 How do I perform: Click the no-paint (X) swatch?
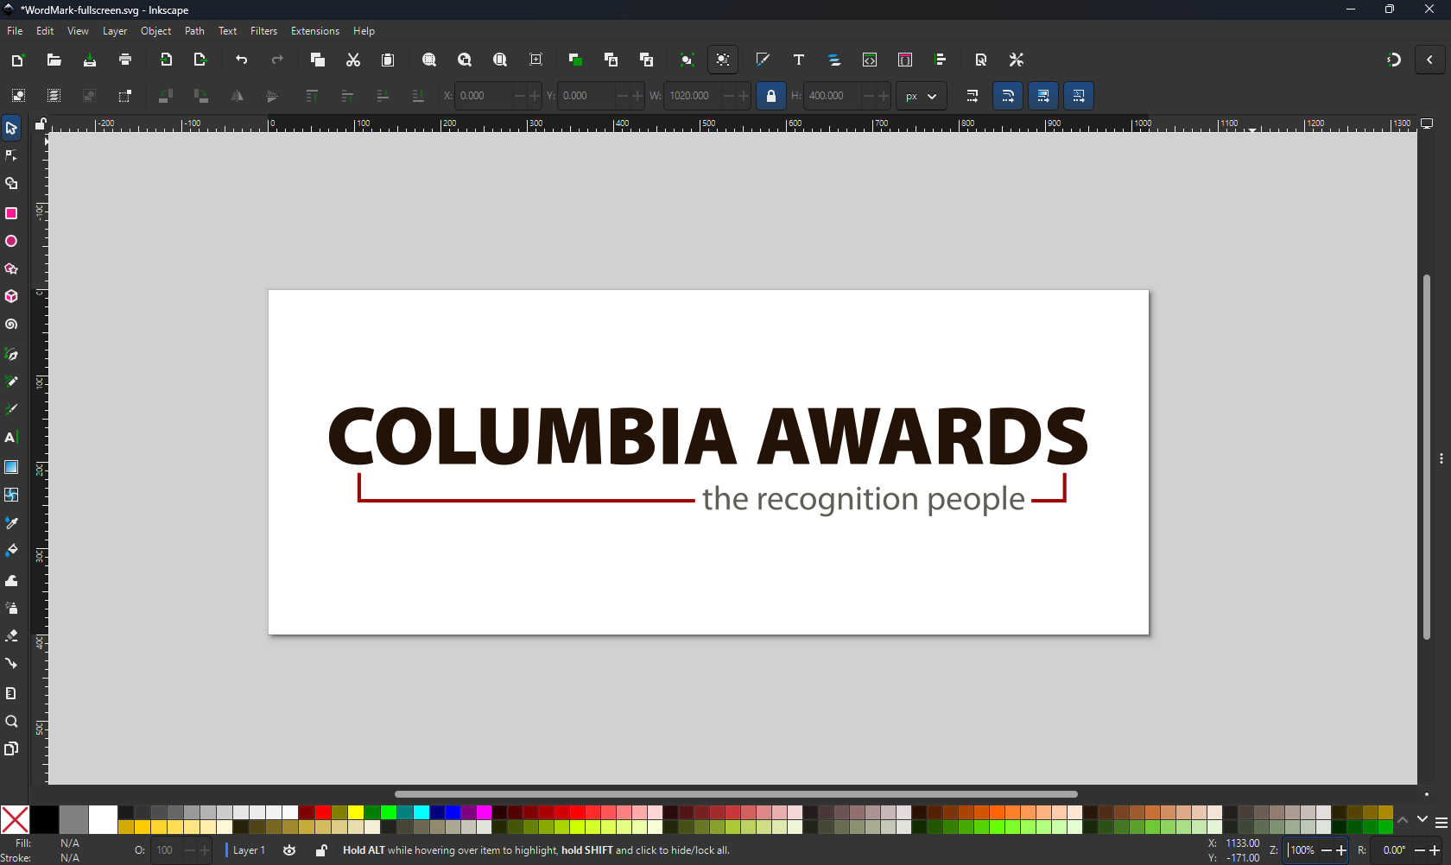pos(15,819)
